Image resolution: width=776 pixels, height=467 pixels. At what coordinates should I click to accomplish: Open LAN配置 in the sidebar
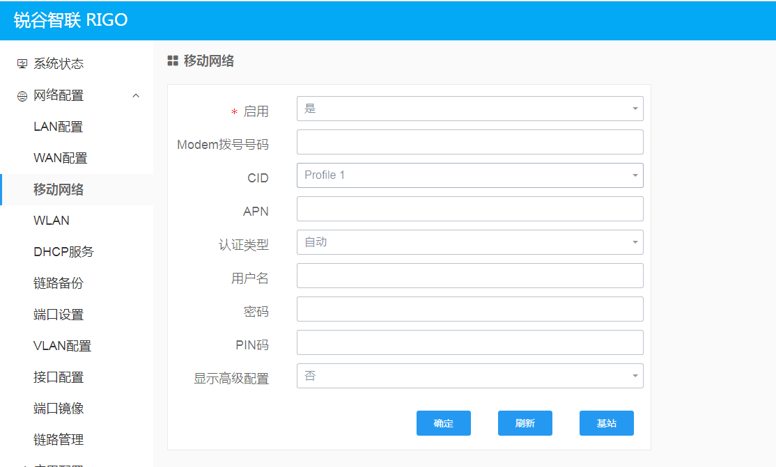point(59,127)
